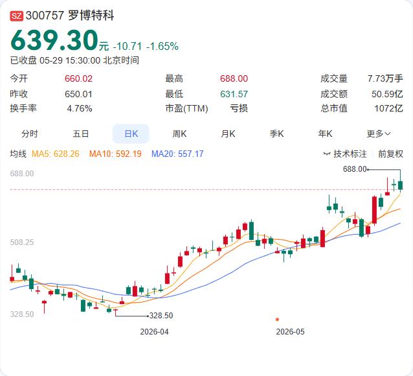
Task: Open the 季K quarterly chart tab
Action: coord(276,134)
